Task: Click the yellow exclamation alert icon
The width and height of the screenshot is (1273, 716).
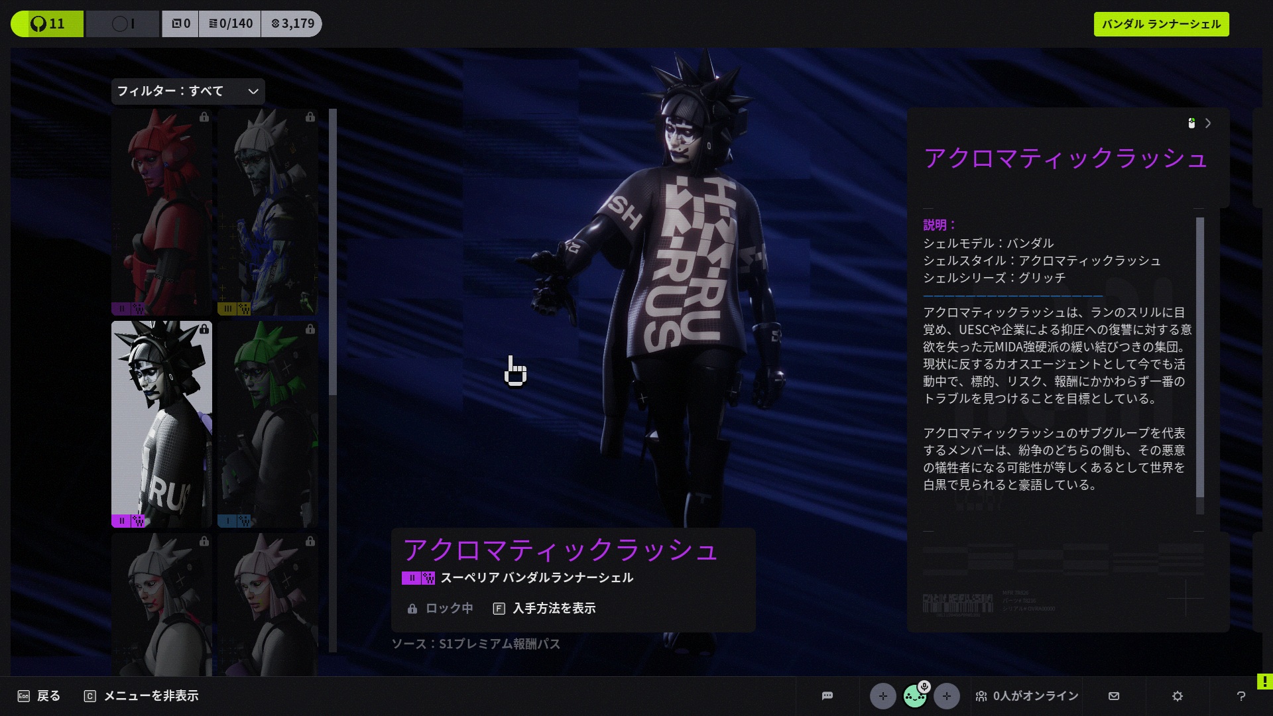Action: [x=1264, y=681]
